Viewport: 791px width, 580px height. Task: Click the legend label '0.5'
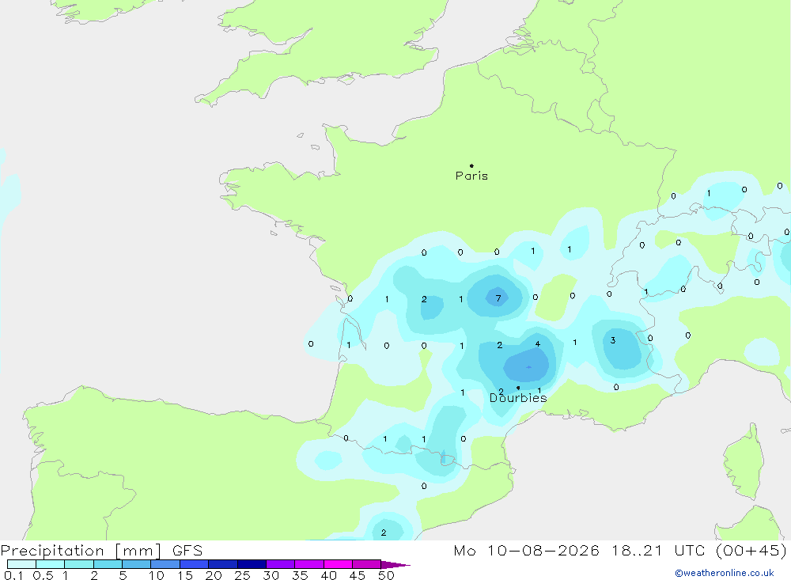tap(43, 575)
